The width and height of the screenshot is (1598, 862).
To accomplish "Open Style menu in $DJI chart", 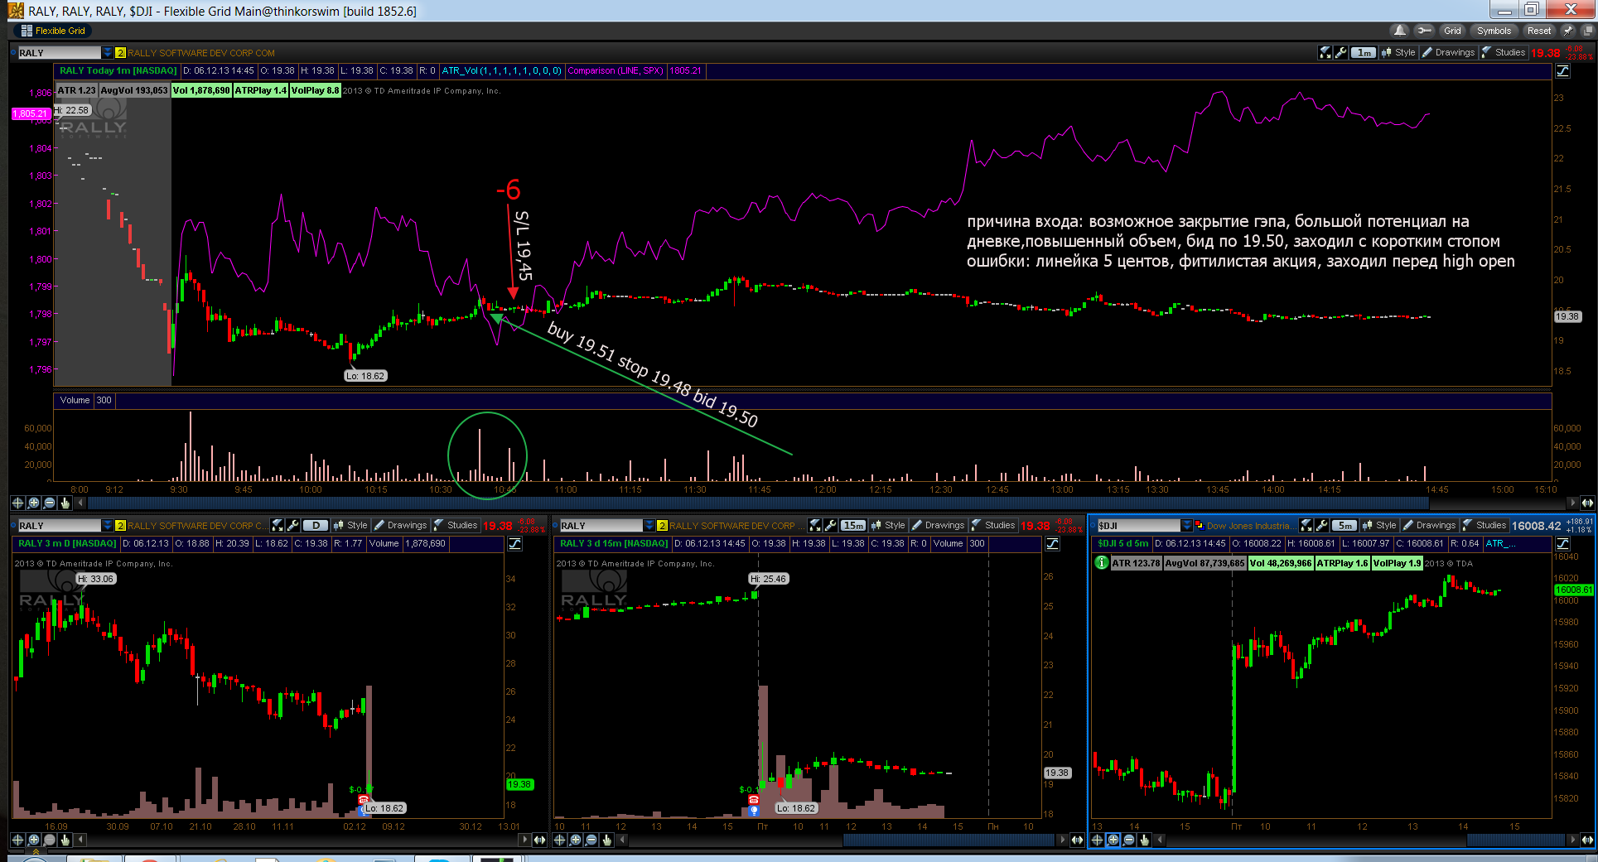I will 1380,525.
